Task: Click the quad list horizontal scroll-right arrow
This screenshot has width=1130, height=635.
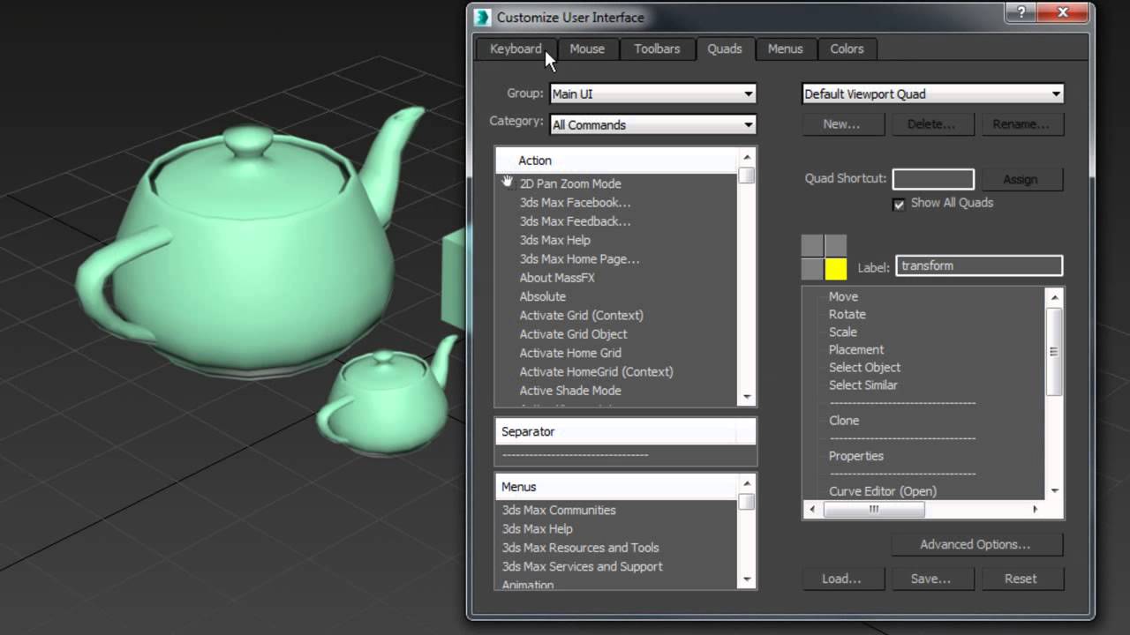Action: tap(1036, 509)
